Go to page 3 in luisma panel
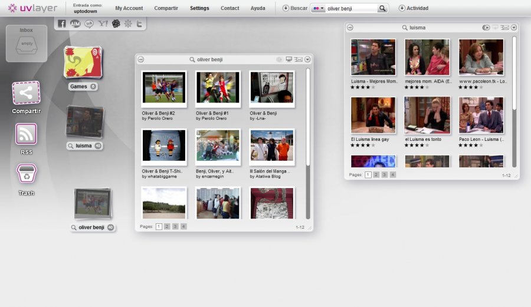531x307 pixels. (x=385, y=175)
